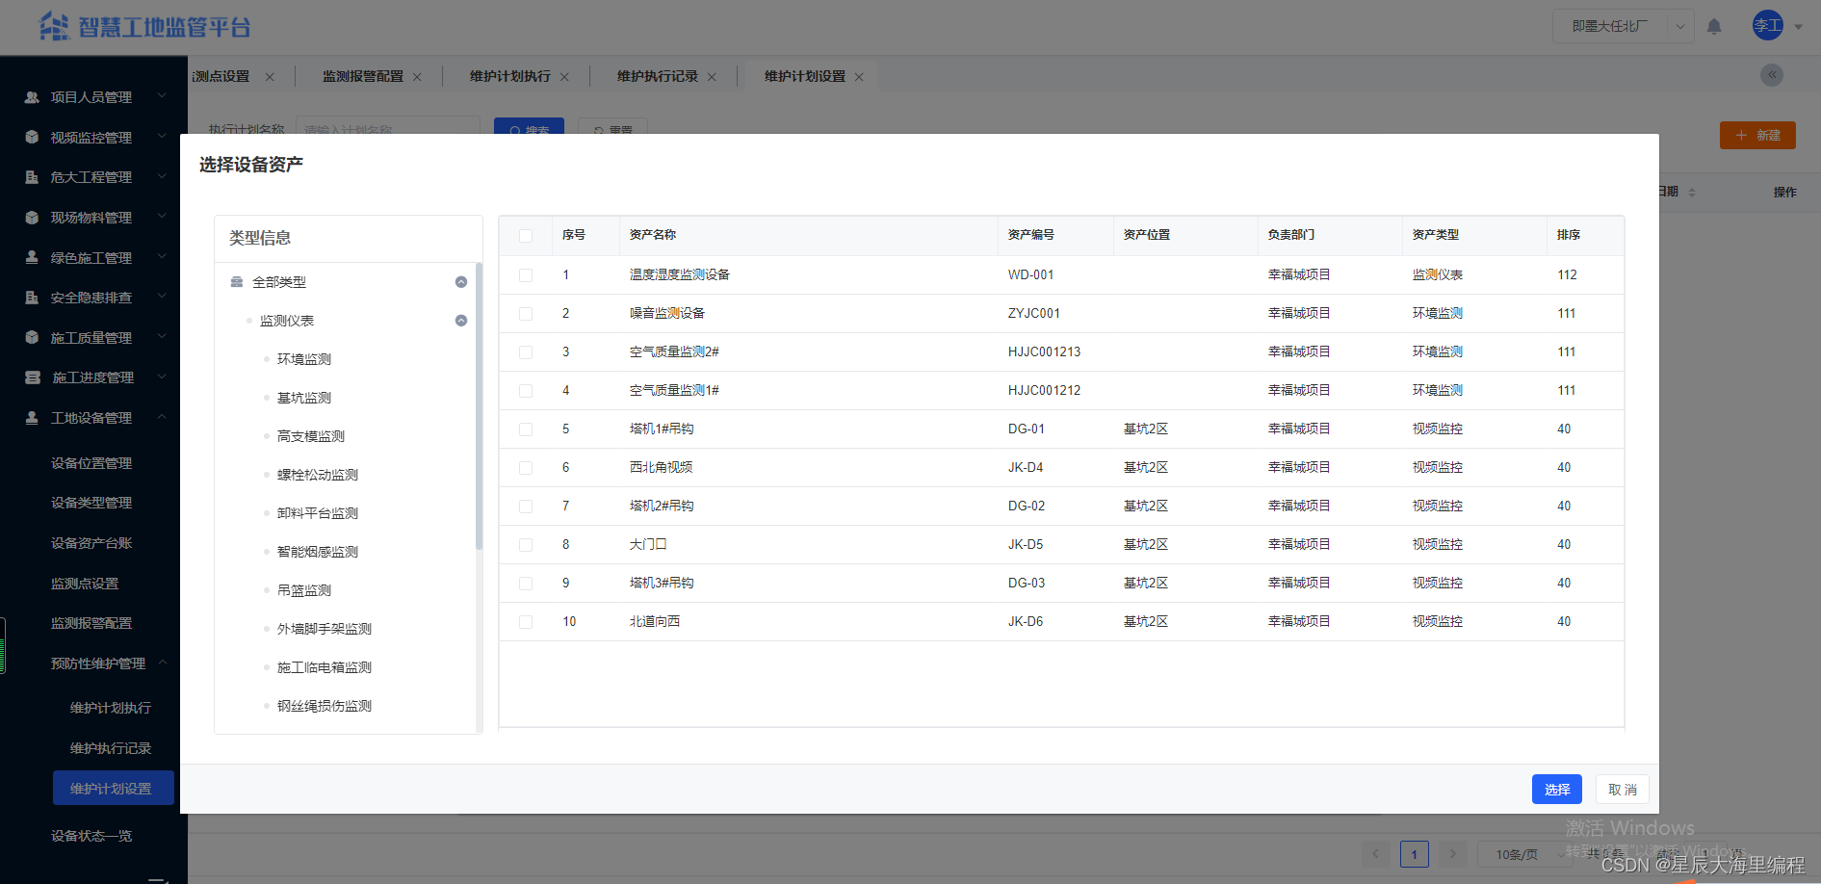The height and width of the screenshot is (884, 1821).
Task: Check the row for 塔机2#吊钩
Action: 526,507
